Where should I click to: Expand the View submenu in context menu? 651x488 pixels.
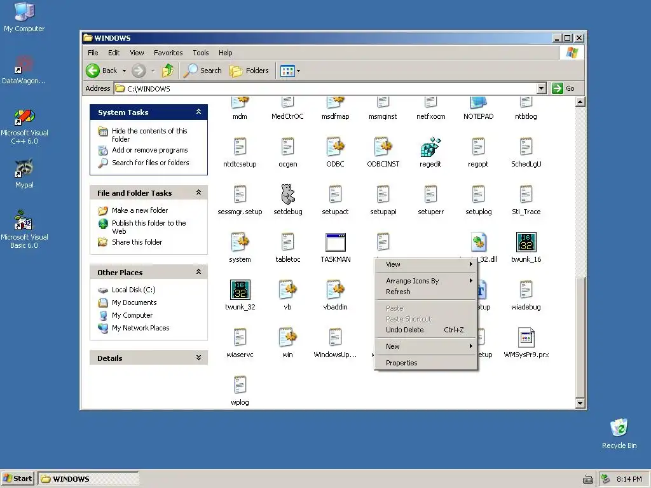click(x=425, y=264)
